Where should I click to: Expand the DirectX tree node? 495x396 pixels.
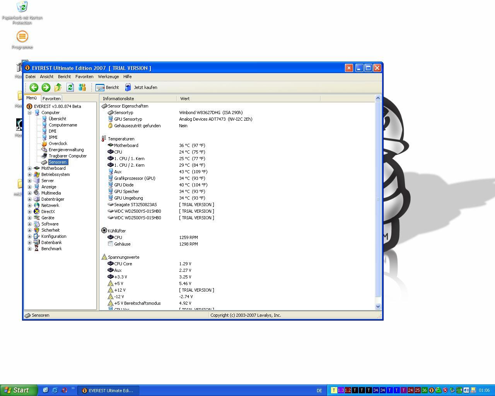tap(29, 212)
